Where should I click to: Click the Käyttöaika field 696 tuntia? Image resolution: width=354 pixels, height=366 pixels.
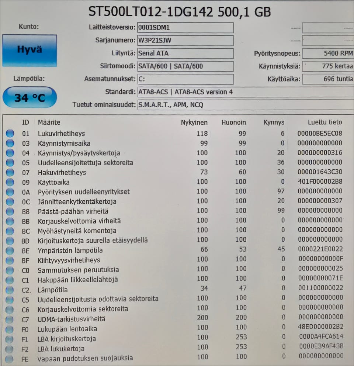[x=328, y=79]
